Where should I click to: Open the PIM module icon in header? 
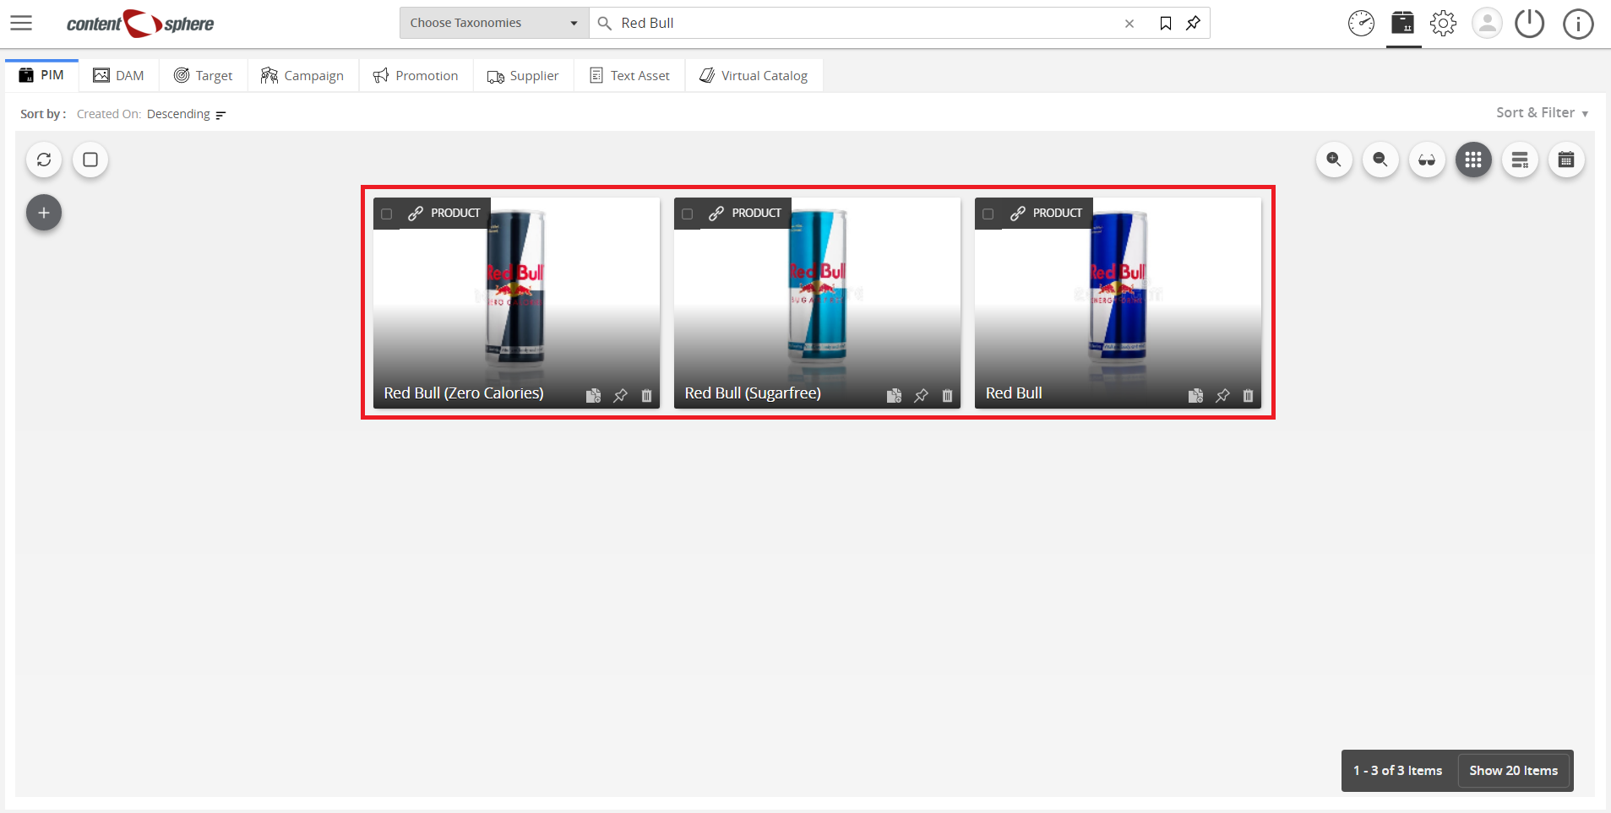(x=1403, y=23)
